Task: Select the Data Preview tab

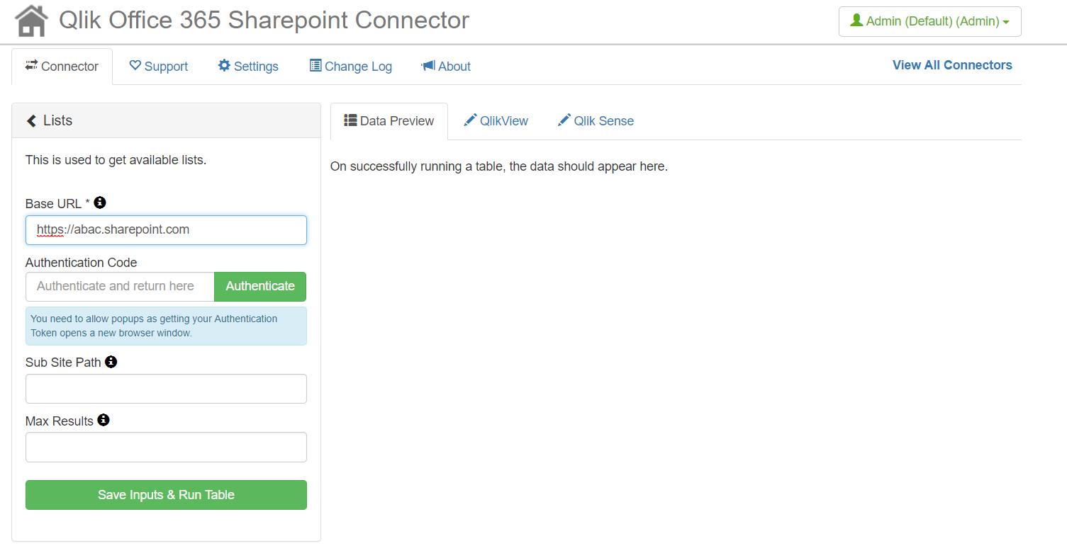Action: pos(389,121)
